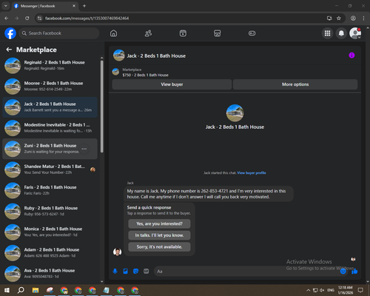Open Shandee Matur conversation
370x296 pixels.
pos(50,169)
